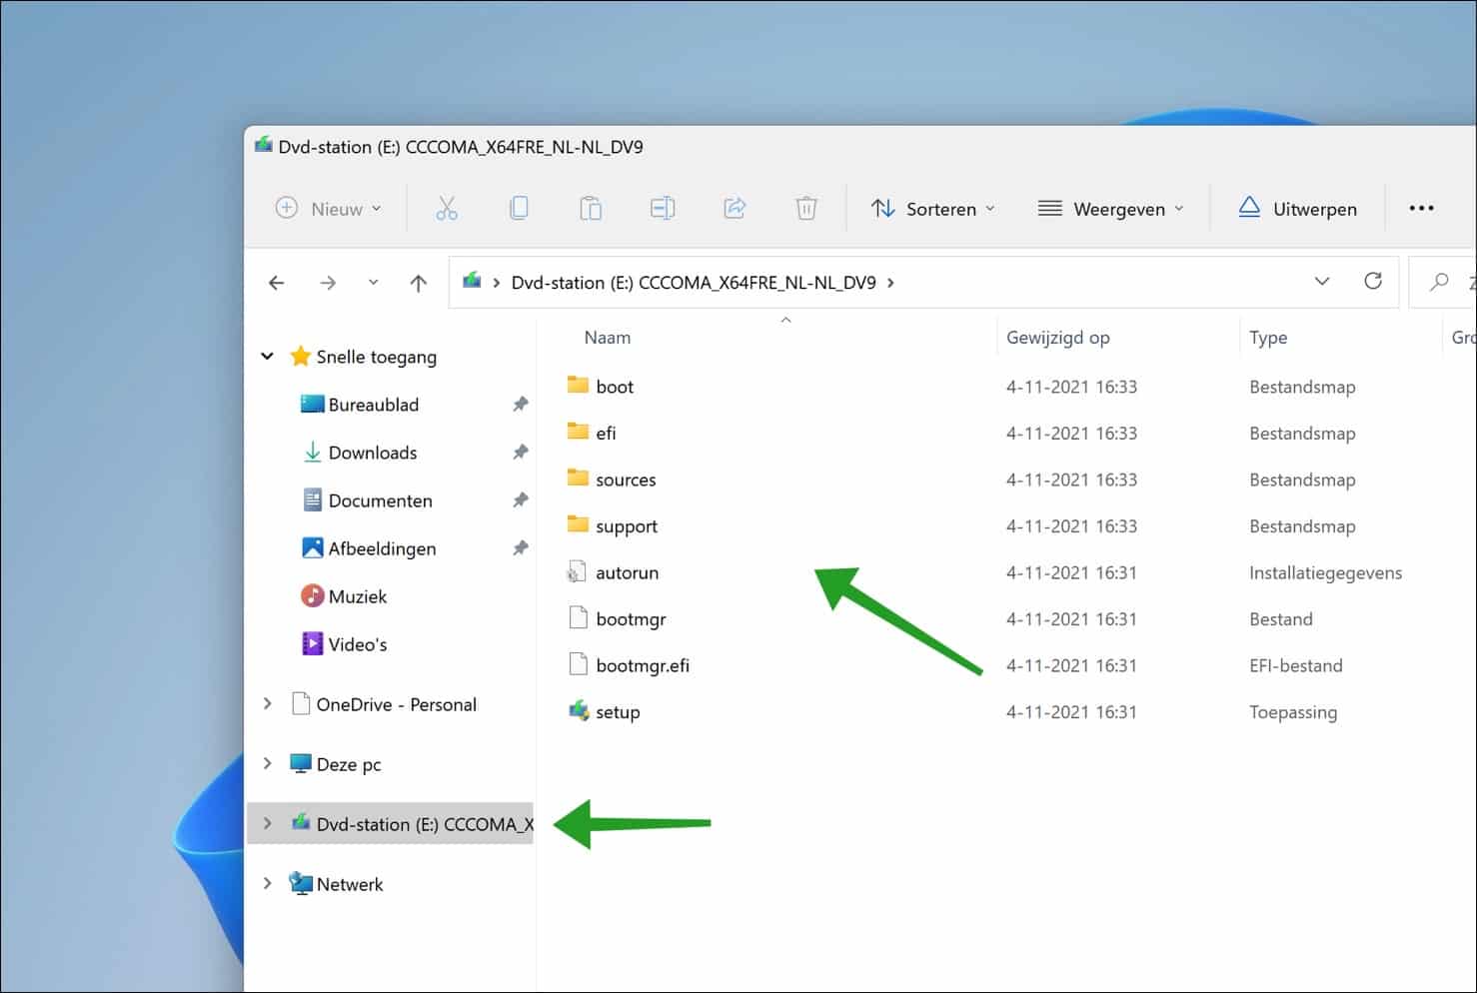Open the See more (...) menu

[x=1421, y=208]
